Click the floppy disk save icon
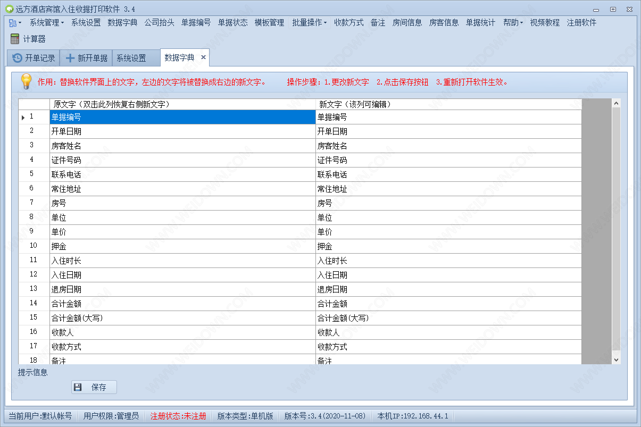 [x=78, y=387]
